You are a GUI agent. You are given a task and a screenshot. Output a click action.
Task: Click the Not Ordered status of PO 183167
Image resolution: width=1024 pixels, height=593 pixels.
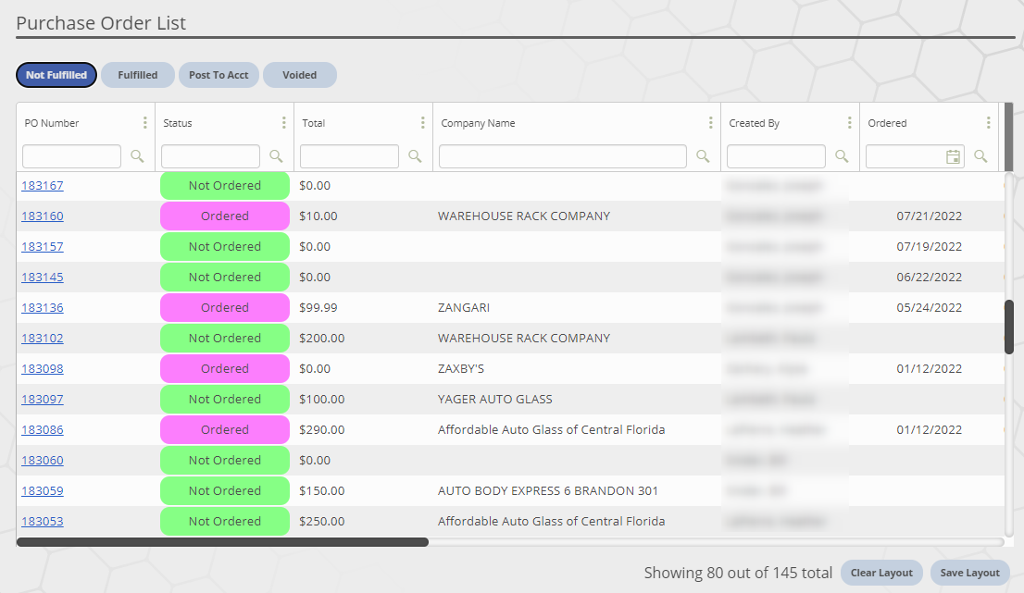pos(225,185)
